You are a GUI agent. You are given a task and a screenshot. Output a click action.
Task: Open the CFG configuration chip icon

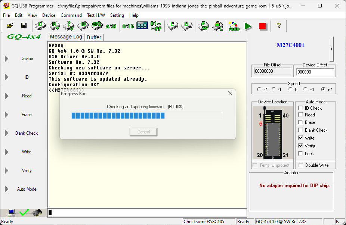[97, 26]
